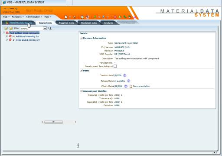Select the Additional Assembly for tree item
Viewport: 222px width, 156px height.
click(27, 36)
